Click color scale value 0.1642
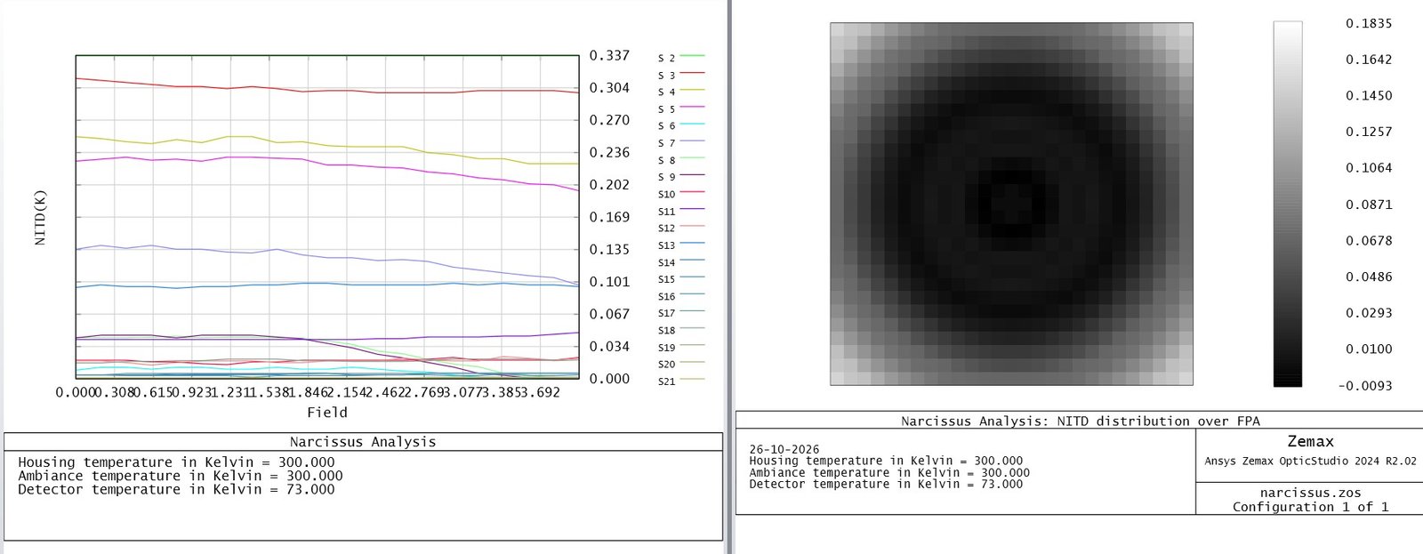Screen dimensions: 1423x554 1369,60
